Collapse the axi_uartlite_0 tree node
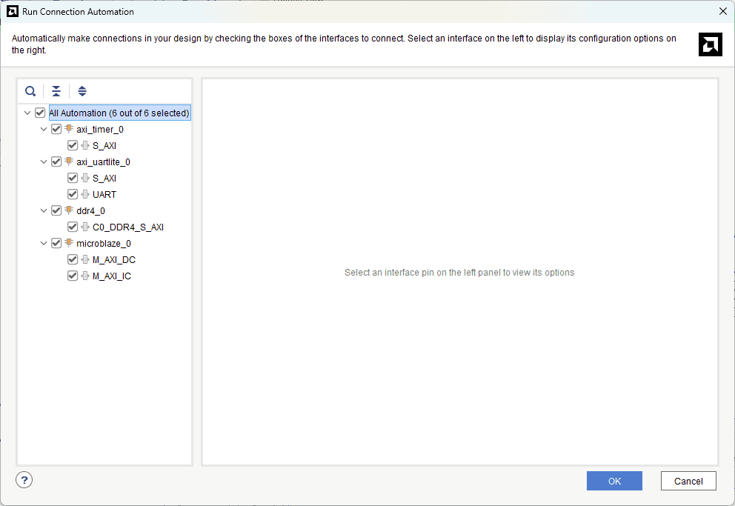This screenshot has height=506, width=735. (x=44, y=162)
